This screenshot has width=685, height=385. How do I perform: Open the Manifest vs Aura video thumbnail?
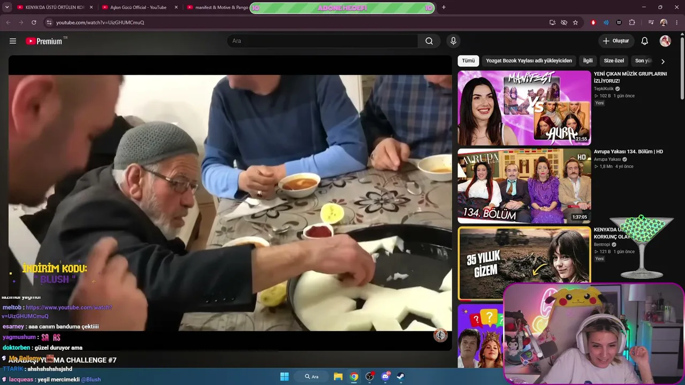click(x=524, y=108)
